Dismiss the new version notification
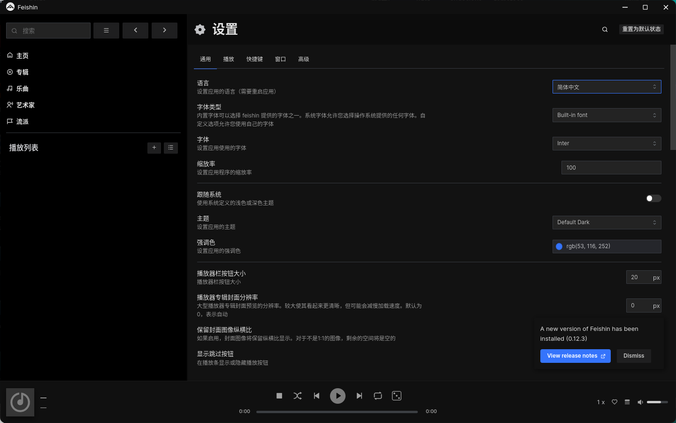Image resolution: width=676 pixels, height=423 pixels. pyautogui.click(x=634, y=356)
